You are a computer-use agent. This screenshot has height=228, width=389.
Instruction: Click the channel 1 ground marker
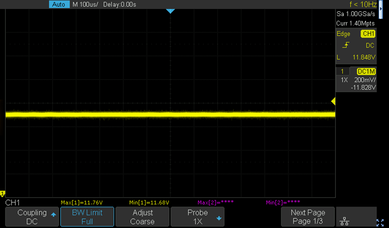pos(3,194)
